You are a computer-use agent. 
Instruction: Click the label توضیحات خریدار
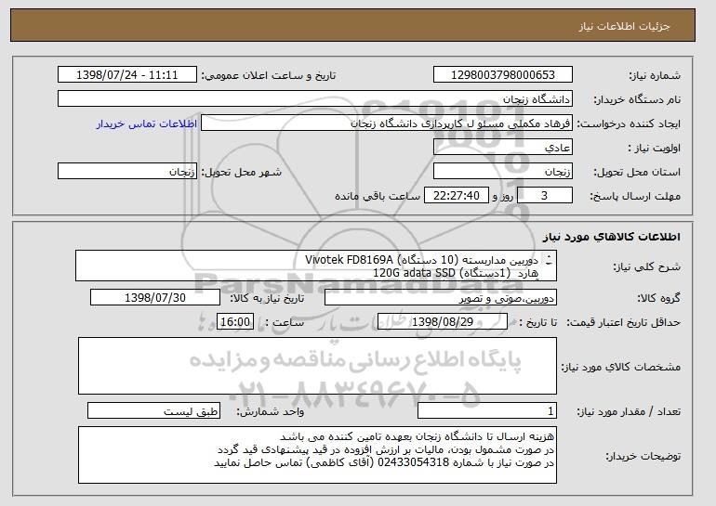(x=643, y=456)
